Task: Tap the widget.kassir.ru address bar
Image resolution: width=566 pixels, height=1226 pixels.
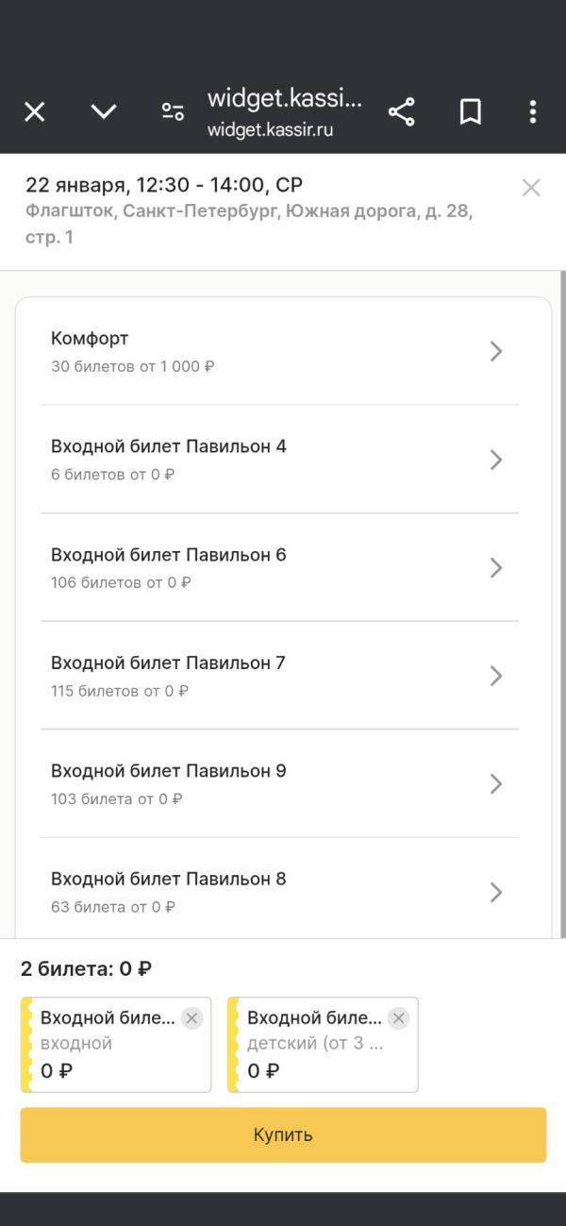Action: [284, 112]
